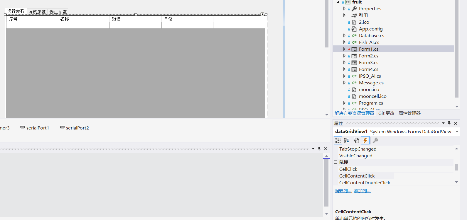Switch to the 修正系数 tab
Screen dimensions: 467x220
tap(58, 12)
